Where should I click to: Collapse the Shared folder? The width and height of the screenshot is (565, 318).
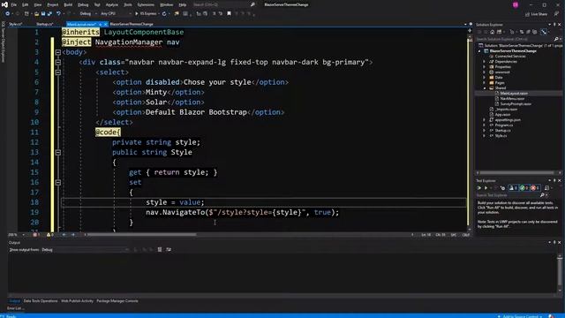pos(484,88)
